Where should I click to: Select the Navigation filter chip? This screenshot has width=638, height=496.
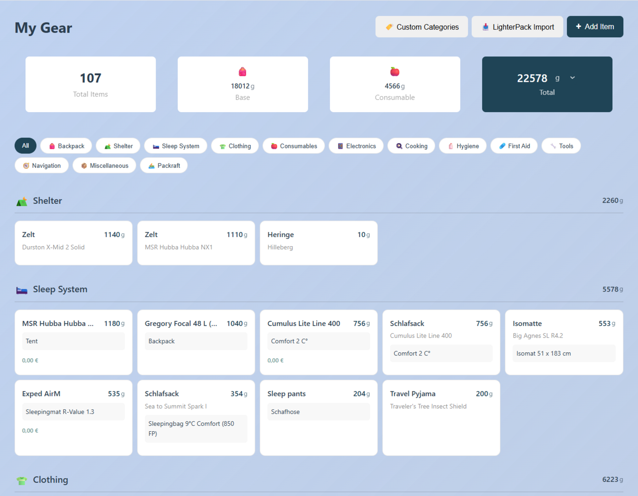point(41,166)
